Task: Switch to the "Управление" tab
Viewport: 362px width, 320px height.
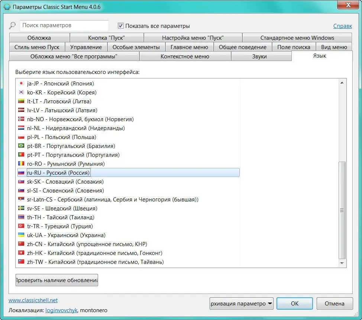Action: (86, 47)
